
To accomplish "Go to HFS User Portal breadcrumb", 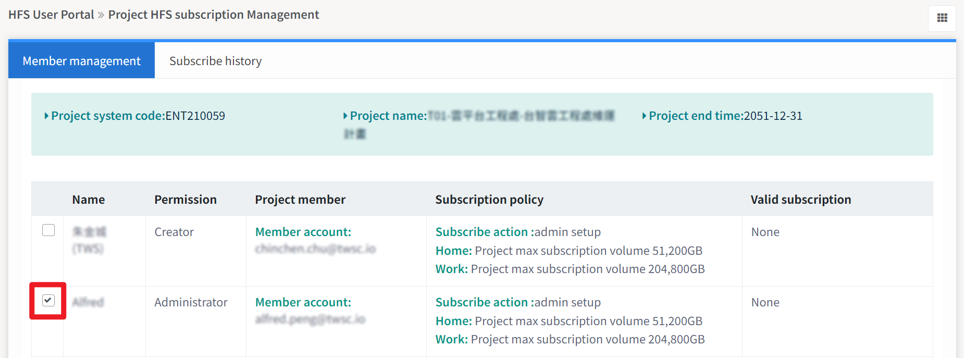I will (51, 15).
